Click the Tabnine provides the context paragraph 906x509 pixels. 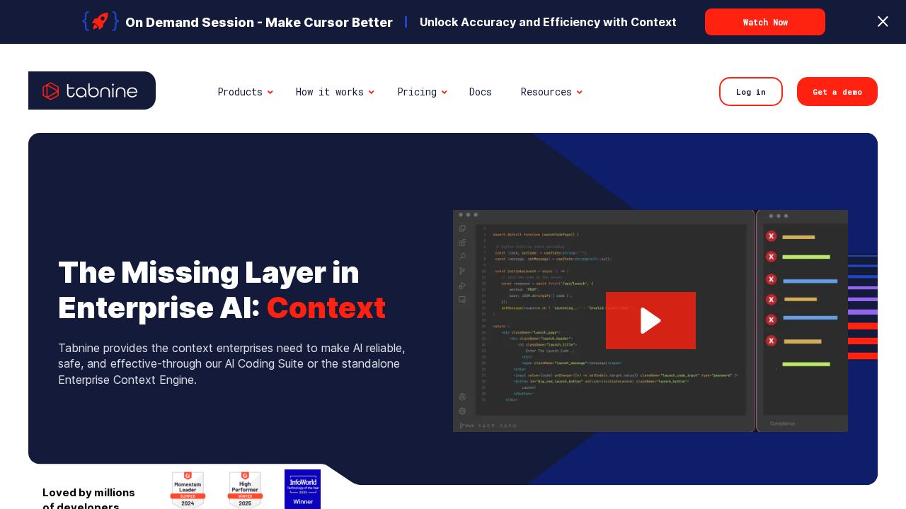point(231,364)
